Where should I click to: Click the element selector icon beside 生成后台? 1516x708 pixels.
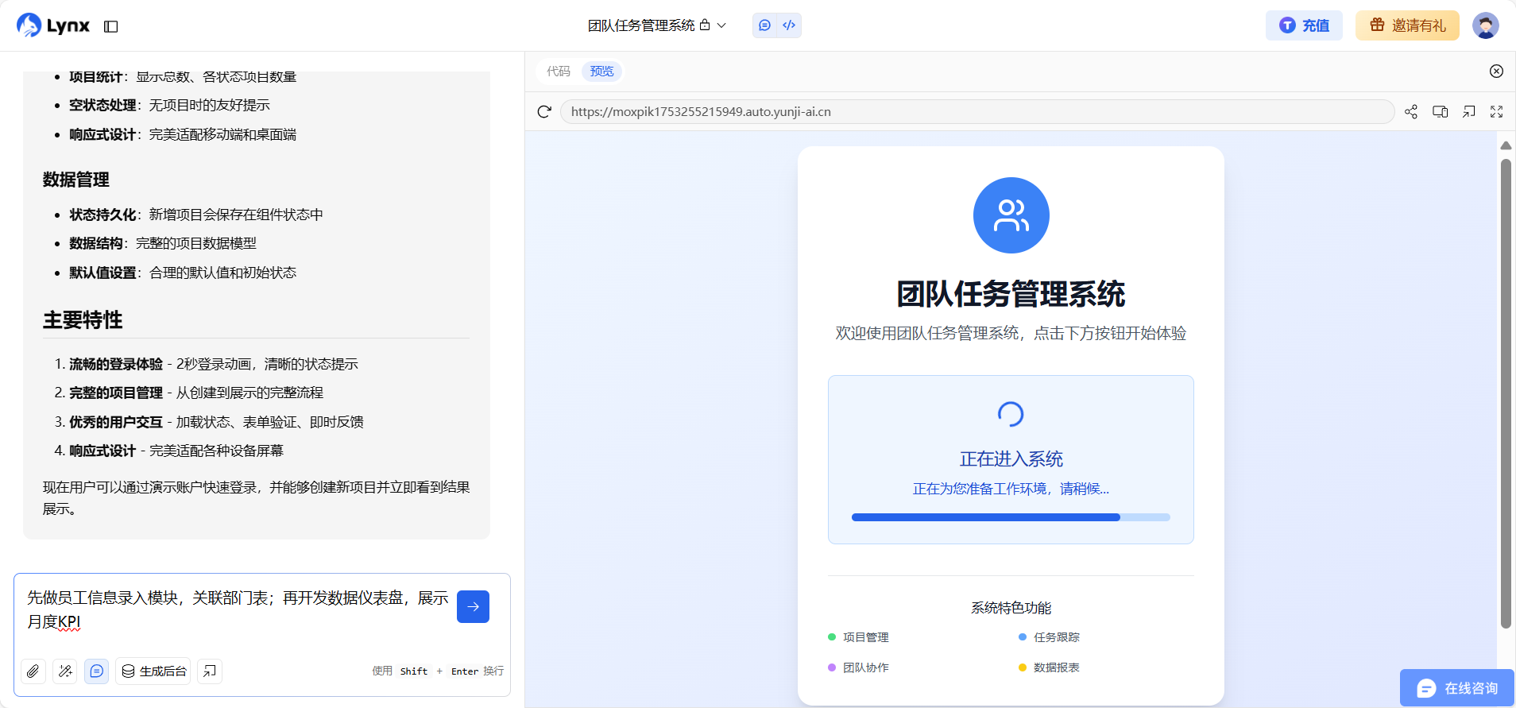point(210,671)
